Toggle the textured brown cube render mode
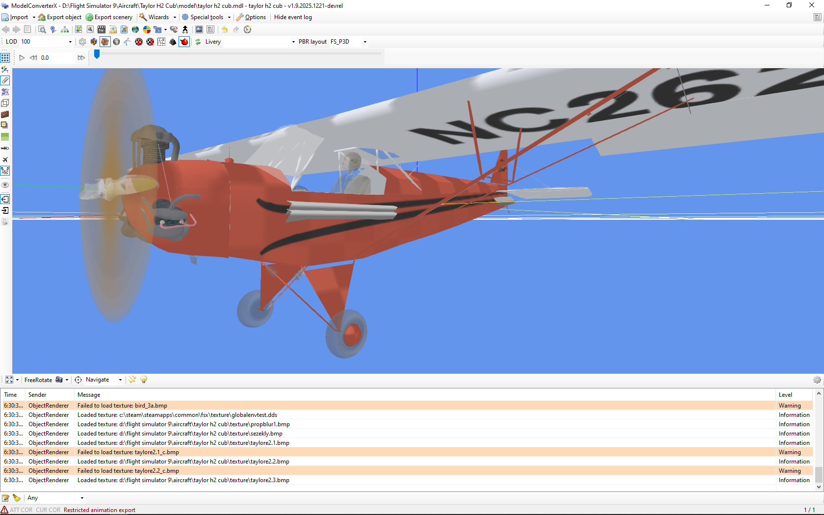824x515 pixels. [x=105, y=42]
